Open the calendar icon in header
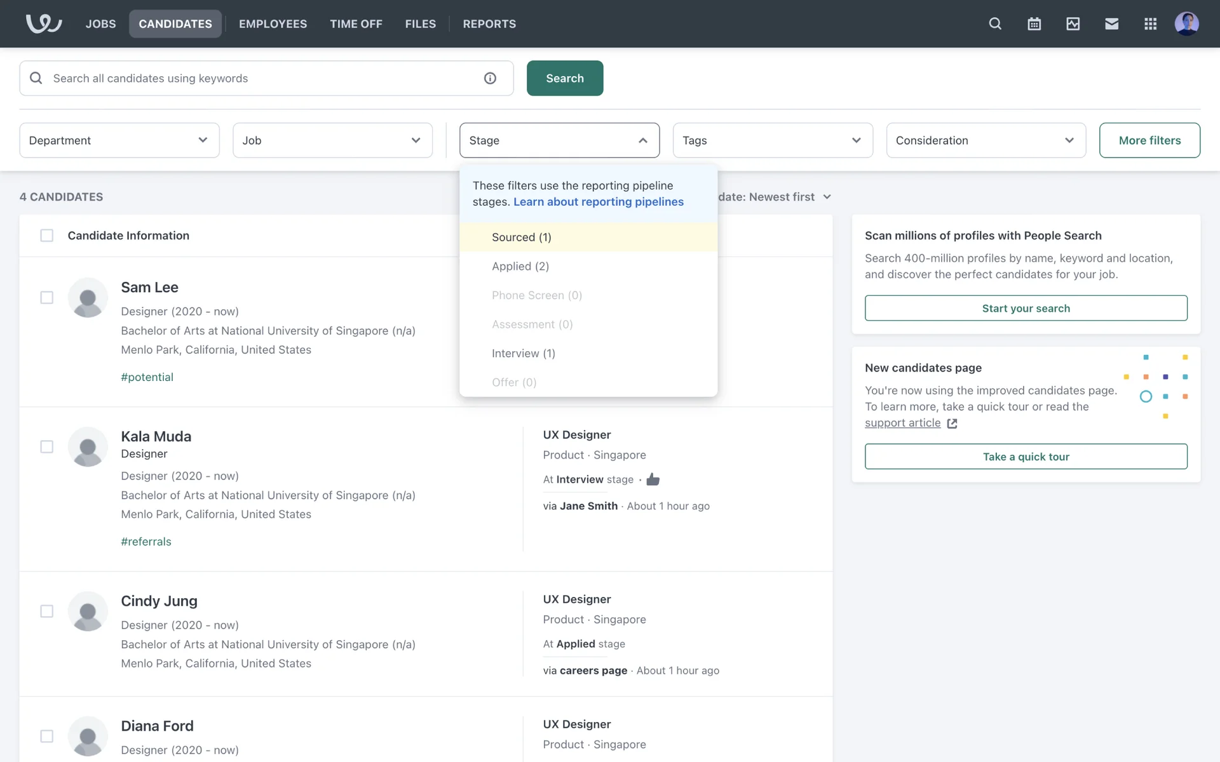Image resolution: width=1220 pixels, height=762 pixels. 1034,23
